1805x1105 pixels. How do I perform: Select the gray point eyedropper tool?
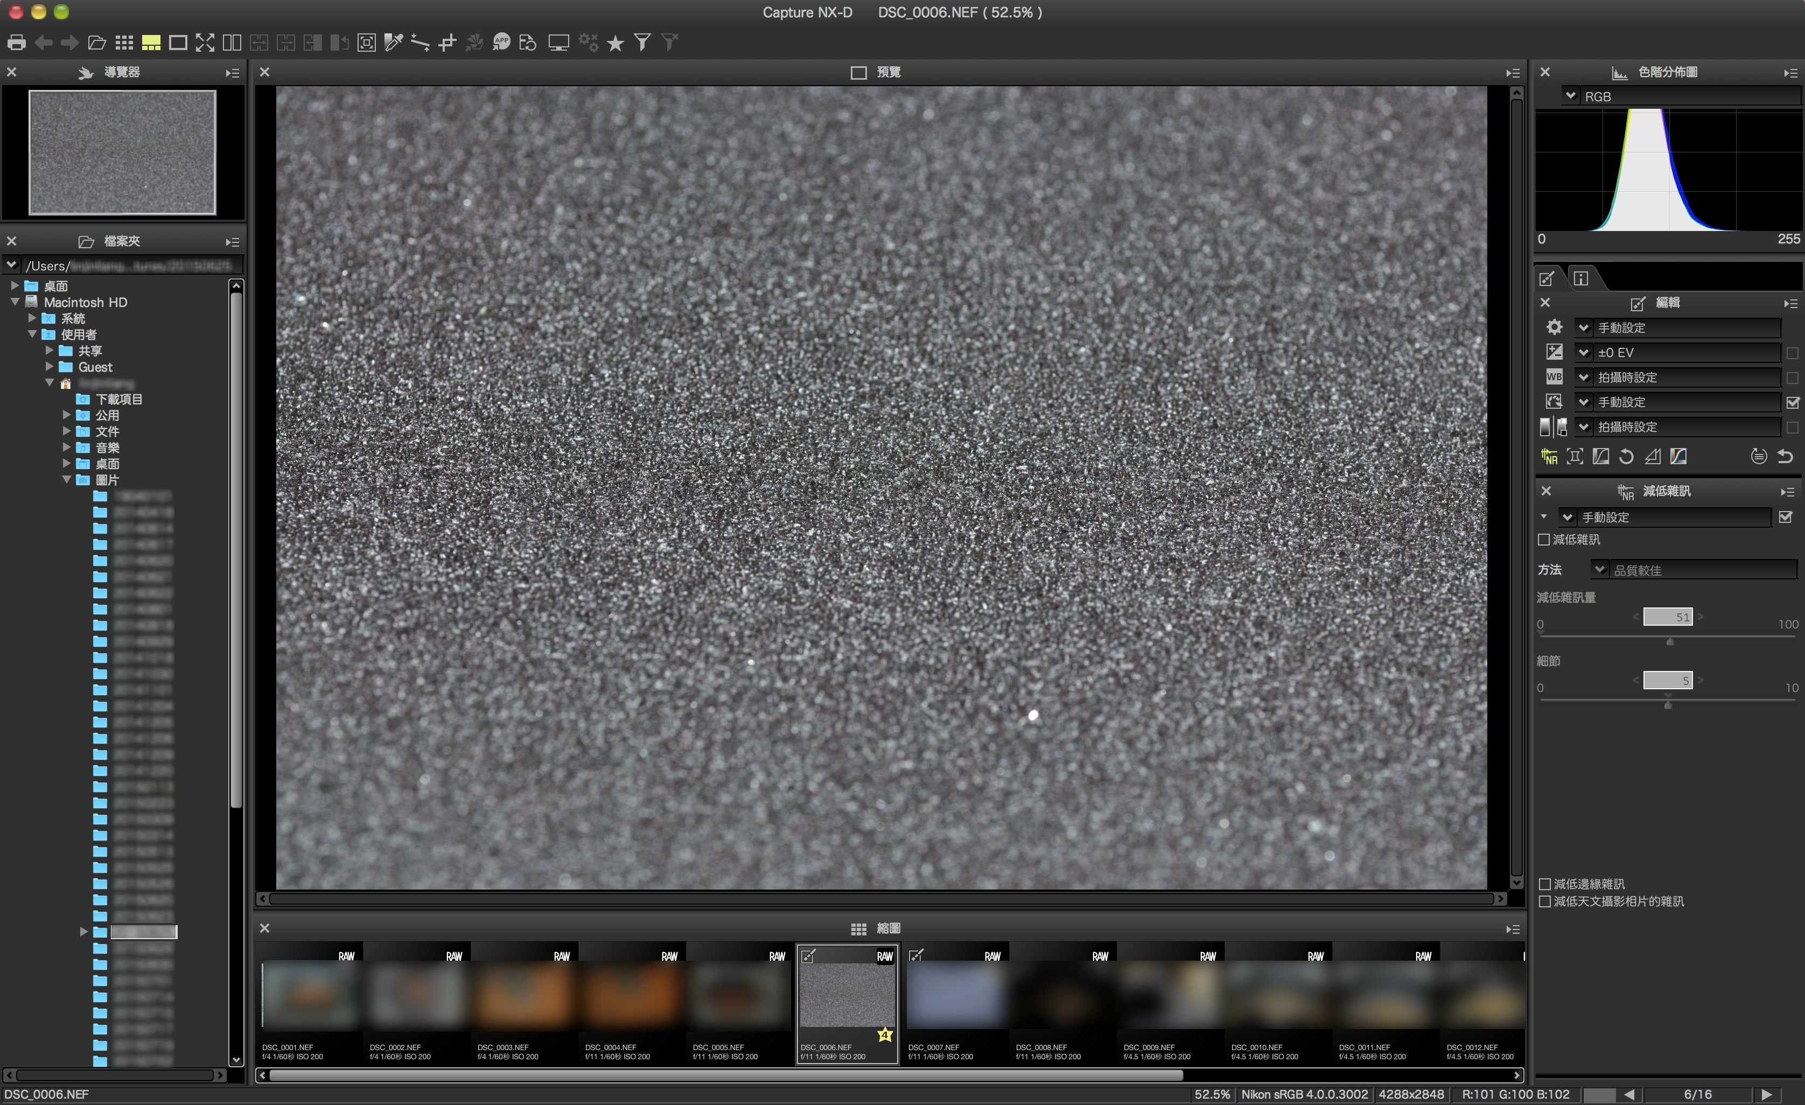tap(394, 43)
